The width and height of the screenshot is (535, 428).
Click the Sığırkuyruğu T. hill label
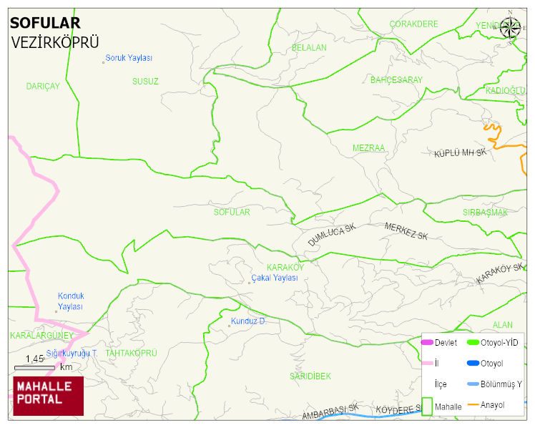(72, 354)
